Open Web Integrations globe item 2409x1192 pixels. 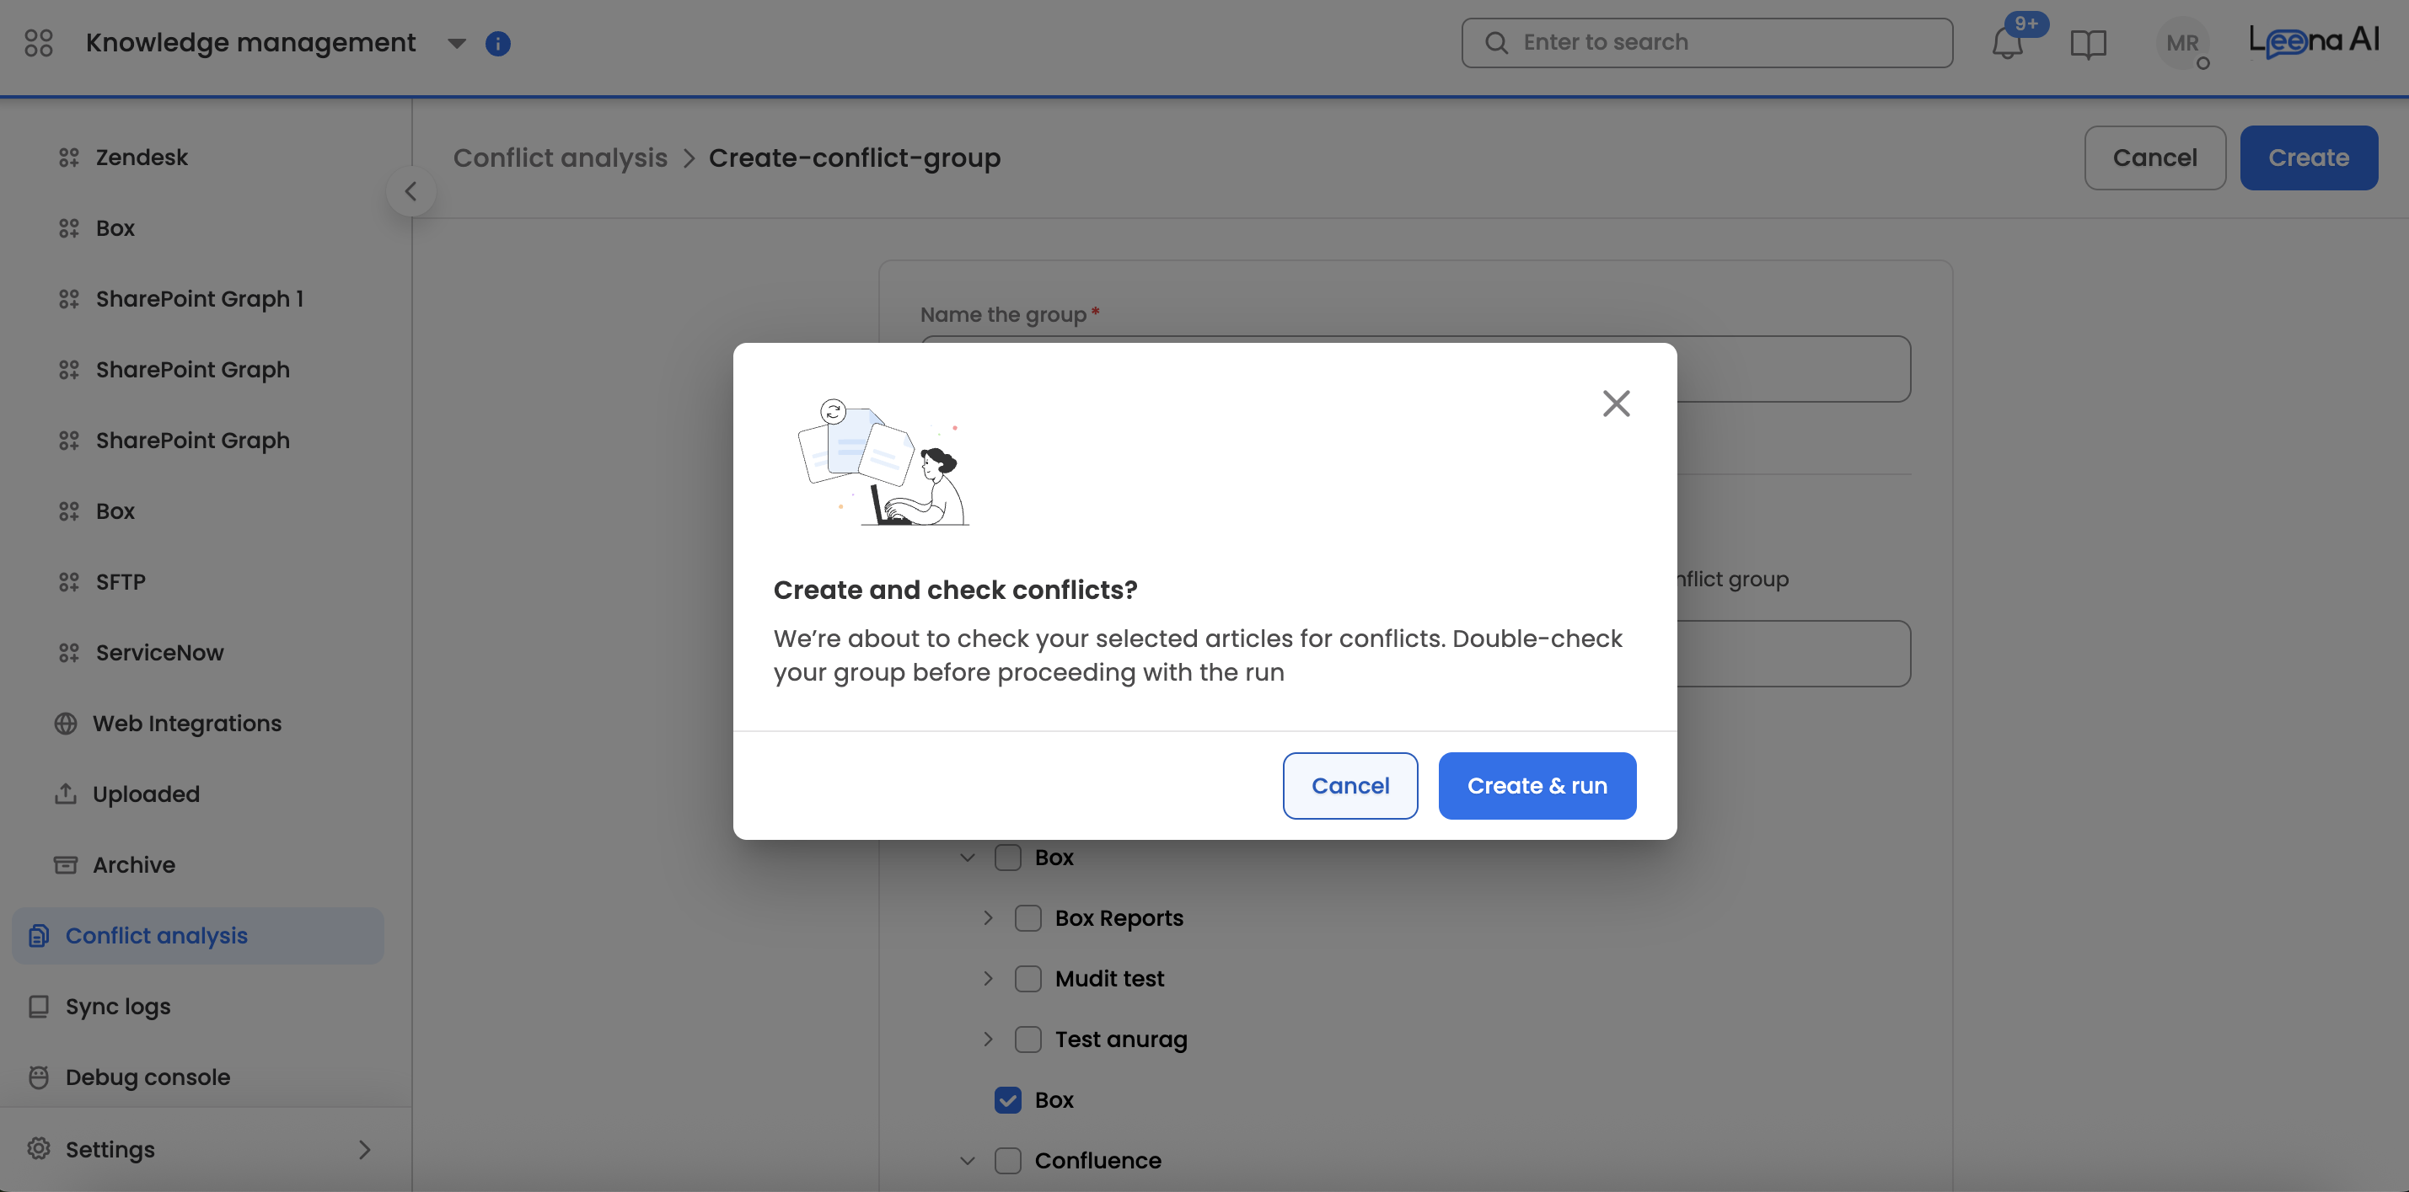click(x=186, y=723)
